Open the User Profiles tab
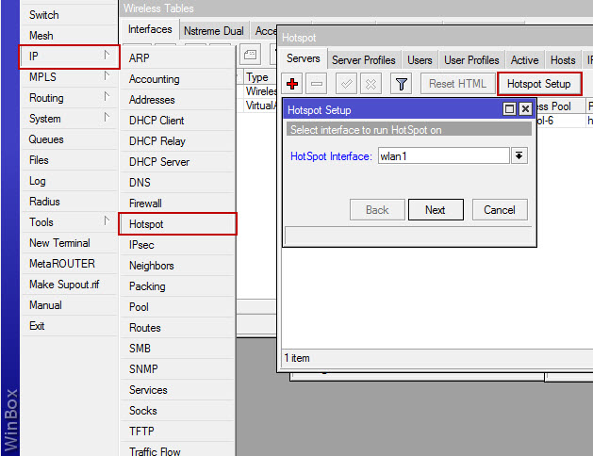This screenshot has height=456, width=593. [471, 60]
